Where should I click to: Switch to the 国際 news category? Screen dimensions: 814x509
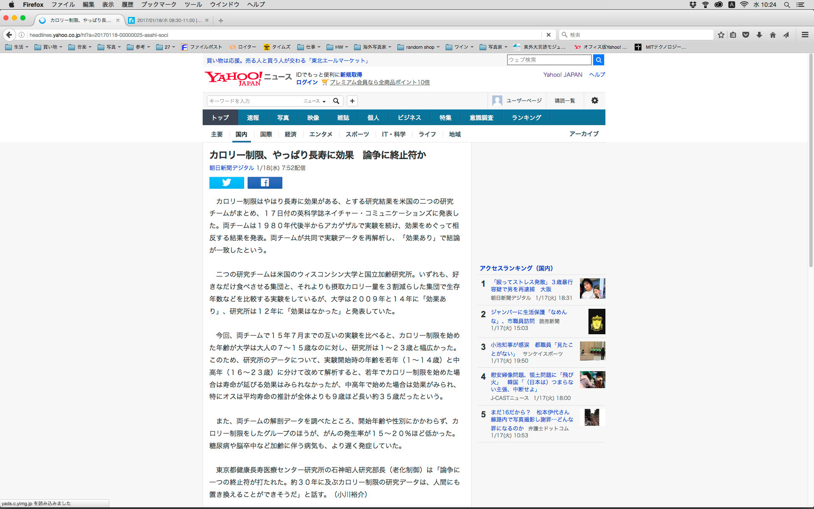266,134
